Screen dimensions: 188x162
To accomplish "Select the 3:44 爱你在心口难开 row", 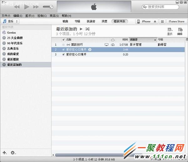I will [118, 50].
